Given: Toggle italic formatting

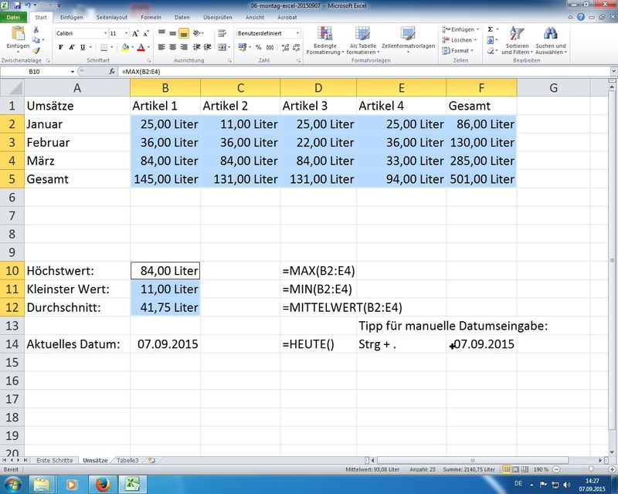Looking at the screenshot, I should [72, 47].
